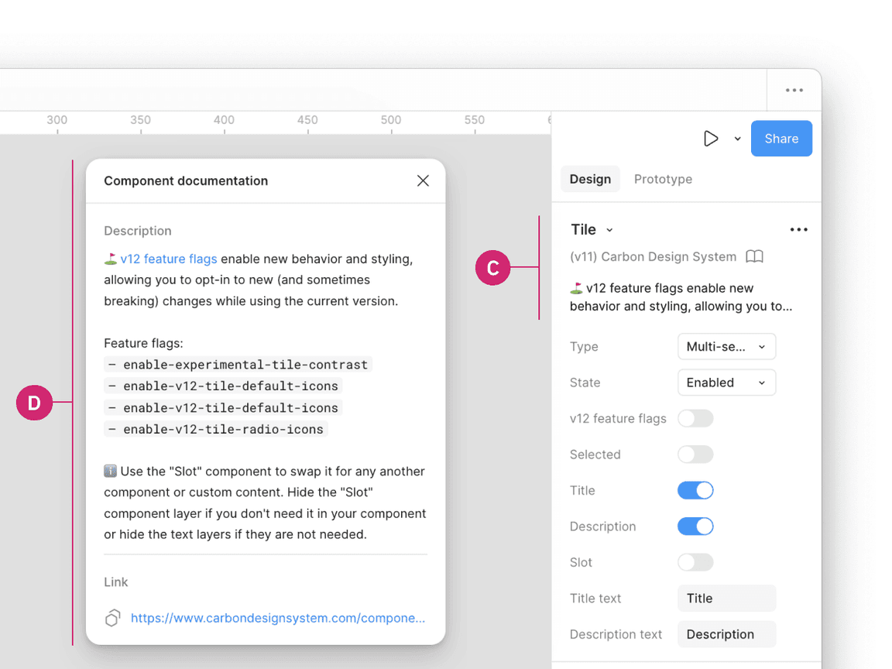Open the overflow menu at top right
This screenshot has height=669, width=892.
click(794, 90)
